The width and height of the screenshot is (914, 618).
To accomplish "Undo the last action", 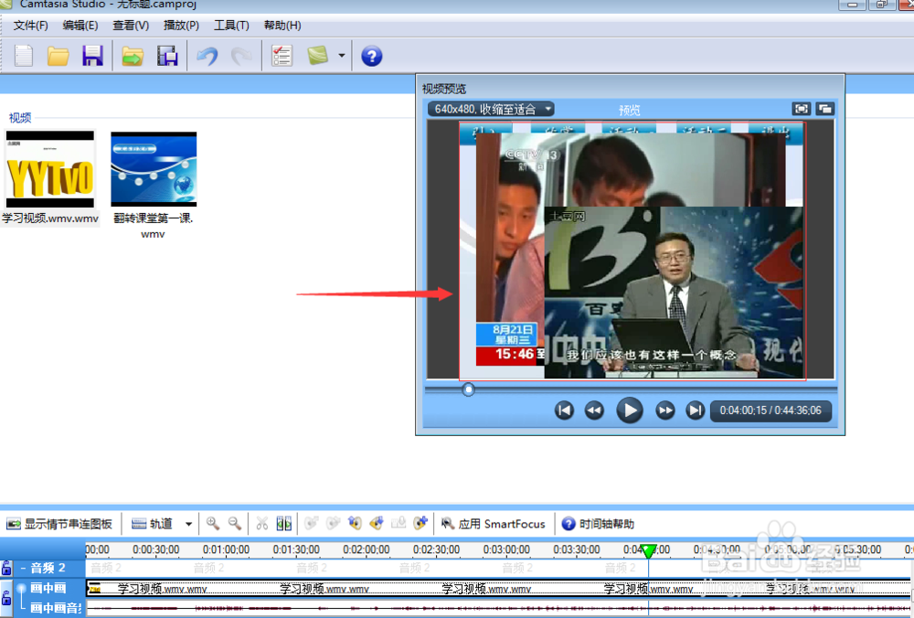I will pyautogui.click(x=207, y=56).
